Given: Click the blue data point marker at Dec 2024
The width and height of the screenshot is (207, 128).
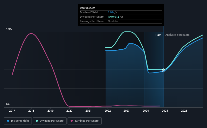Looking at the screenshot, I should (163, 71).
